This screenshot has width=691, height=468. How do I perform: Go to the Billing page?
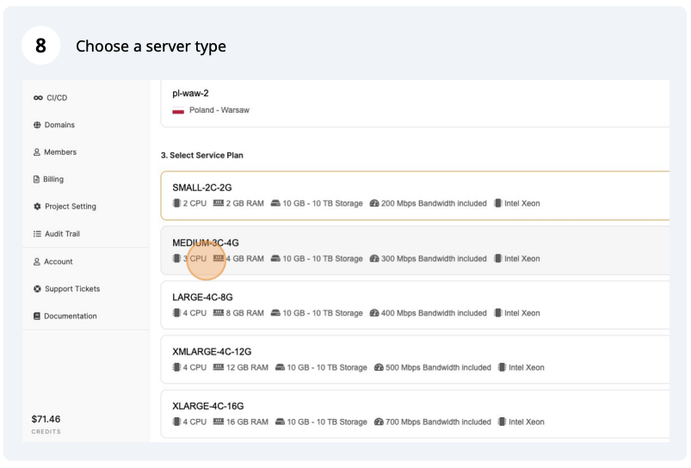[53, 180]
